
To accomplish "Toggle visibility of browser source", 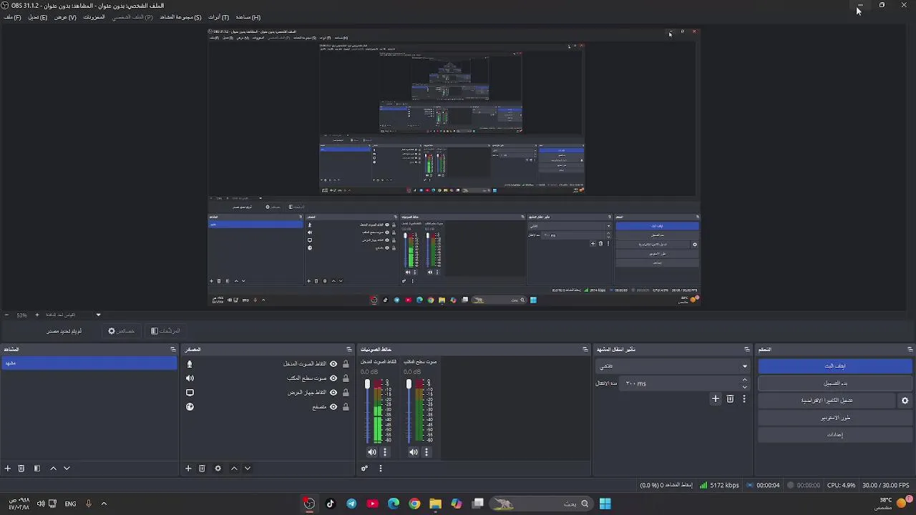I will [x=333, y=407].
